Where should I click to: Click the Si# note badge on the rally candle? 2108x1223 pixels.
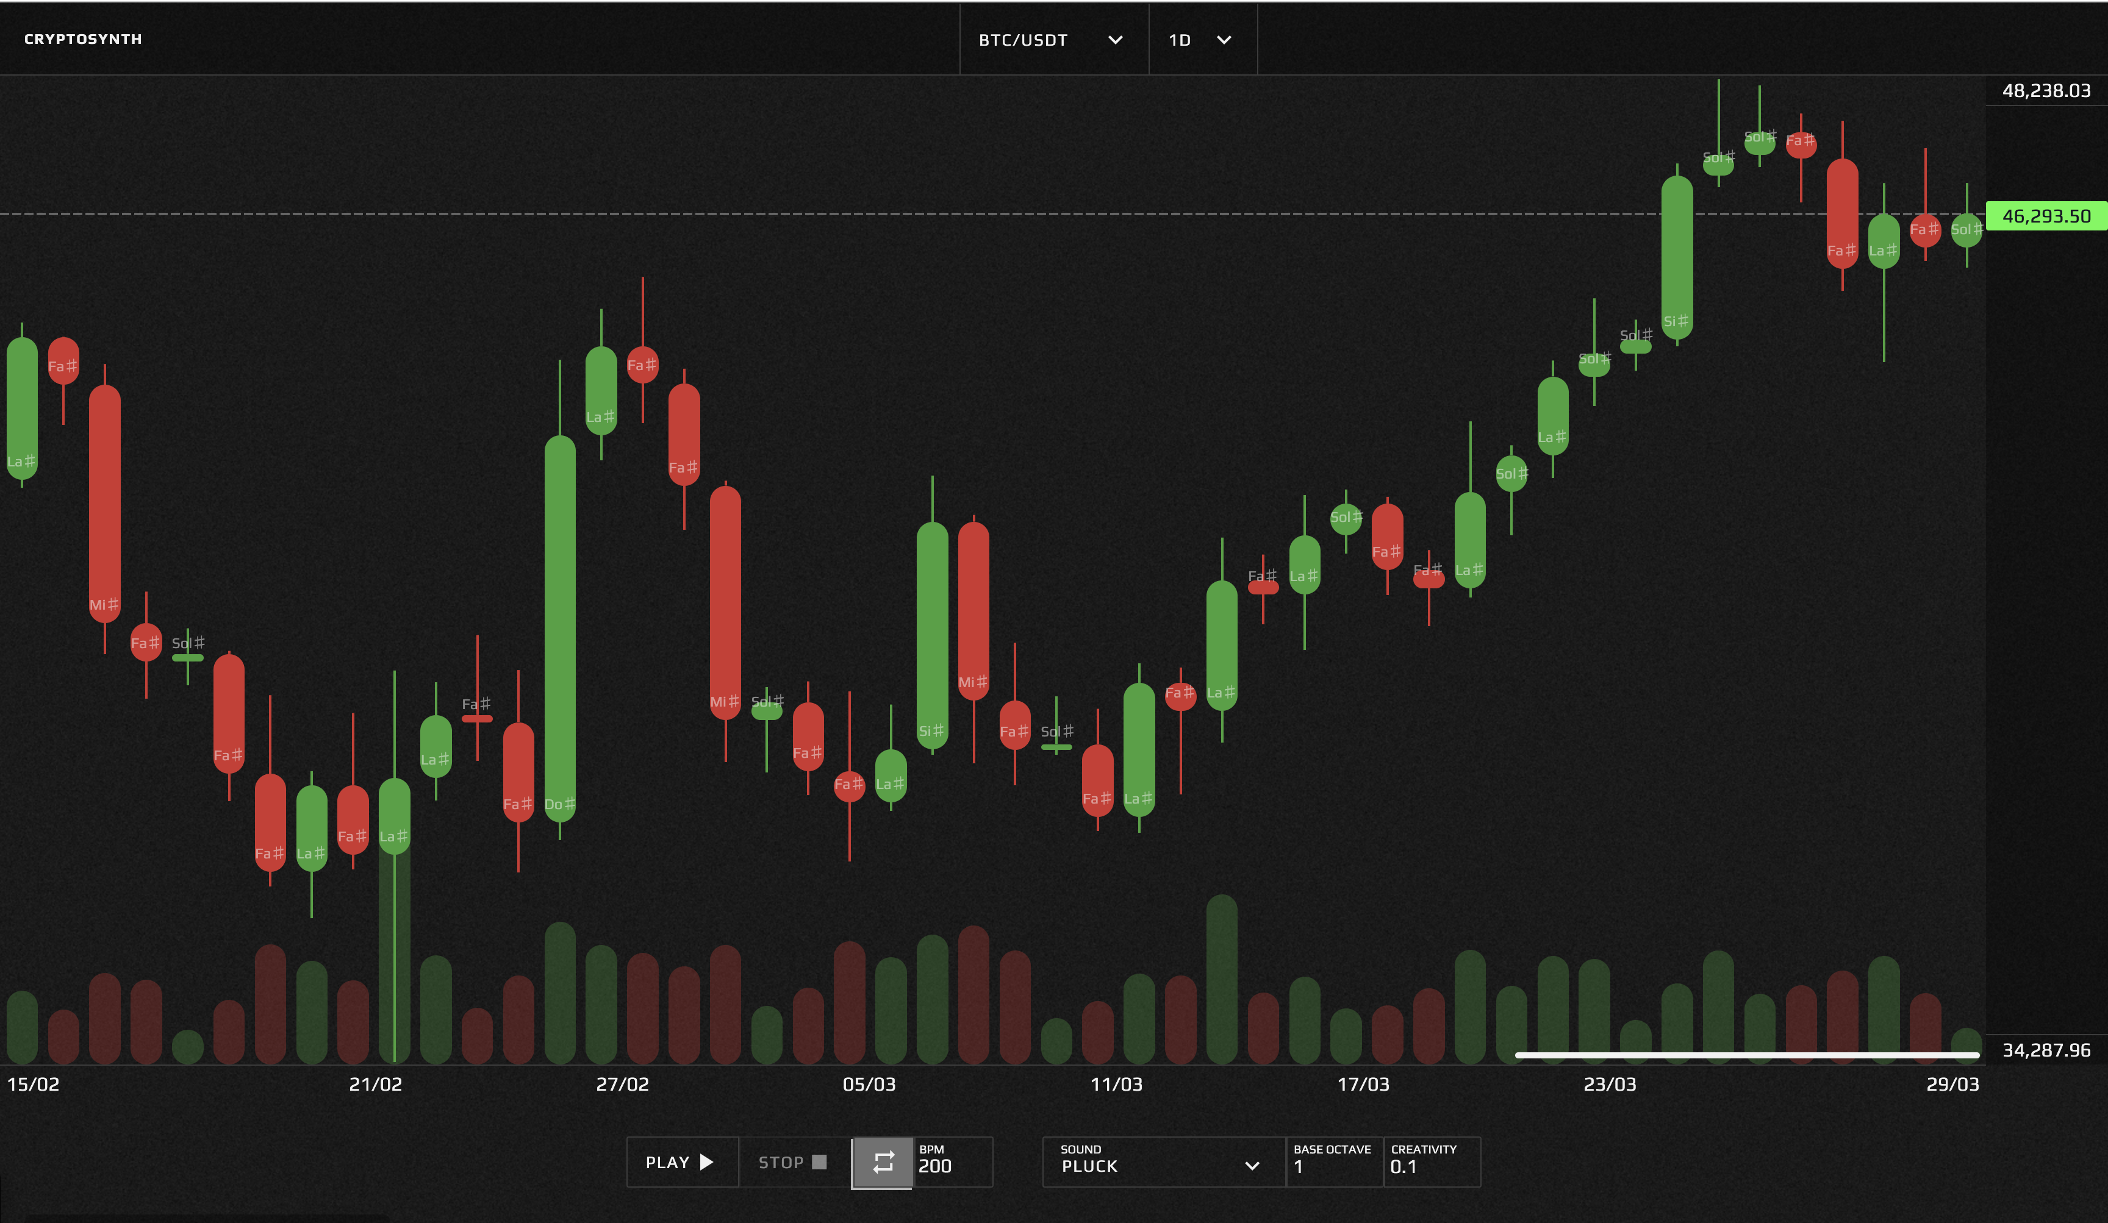1677,321
